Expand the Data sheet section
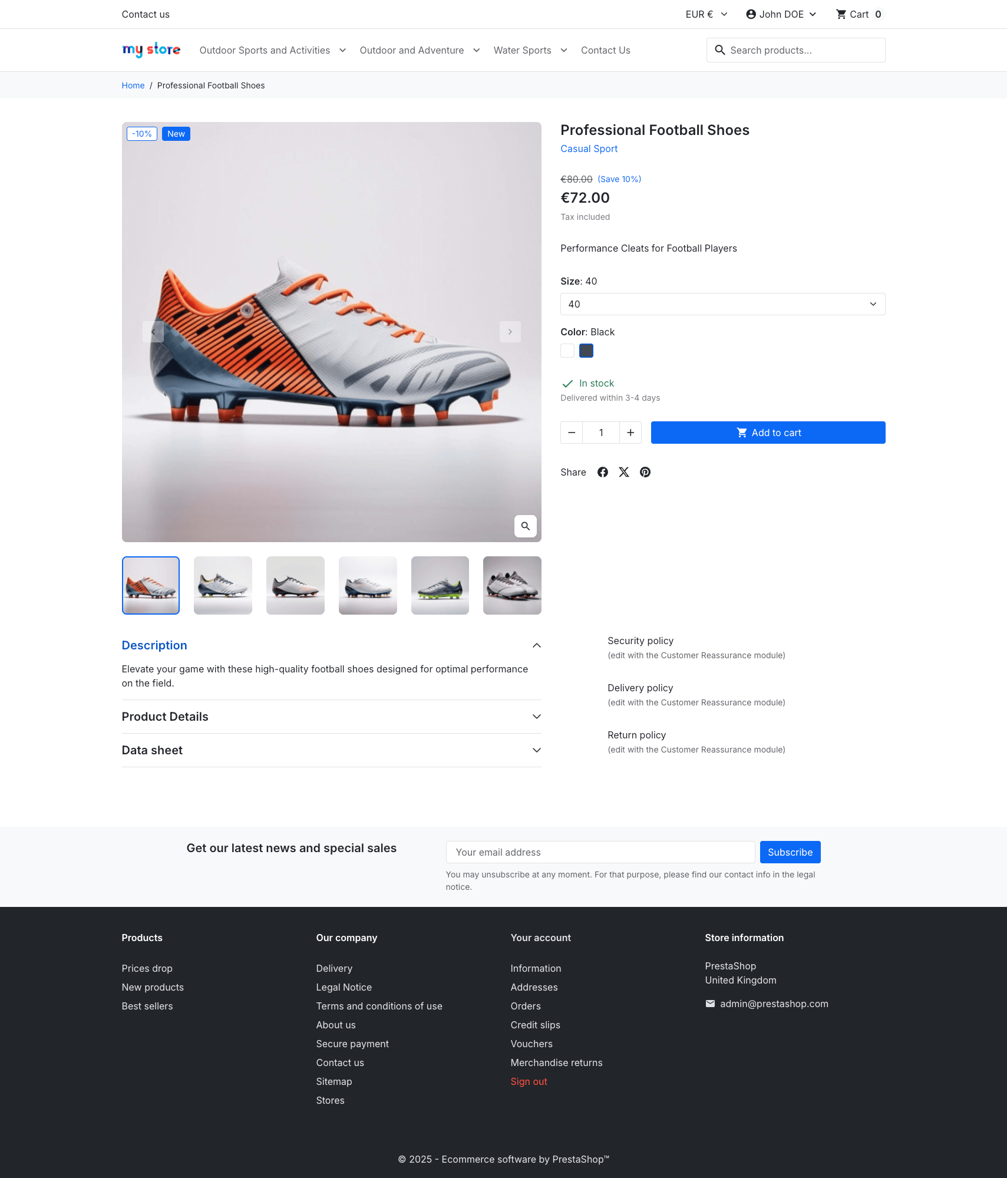This screenshot has width=1007, height=1178. coord(331,750)
